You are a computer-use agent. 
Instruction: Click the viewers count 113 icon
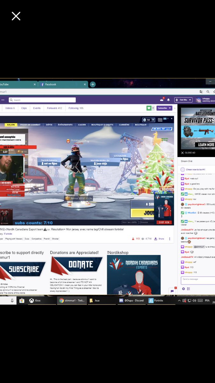click(x=135, y=238)
